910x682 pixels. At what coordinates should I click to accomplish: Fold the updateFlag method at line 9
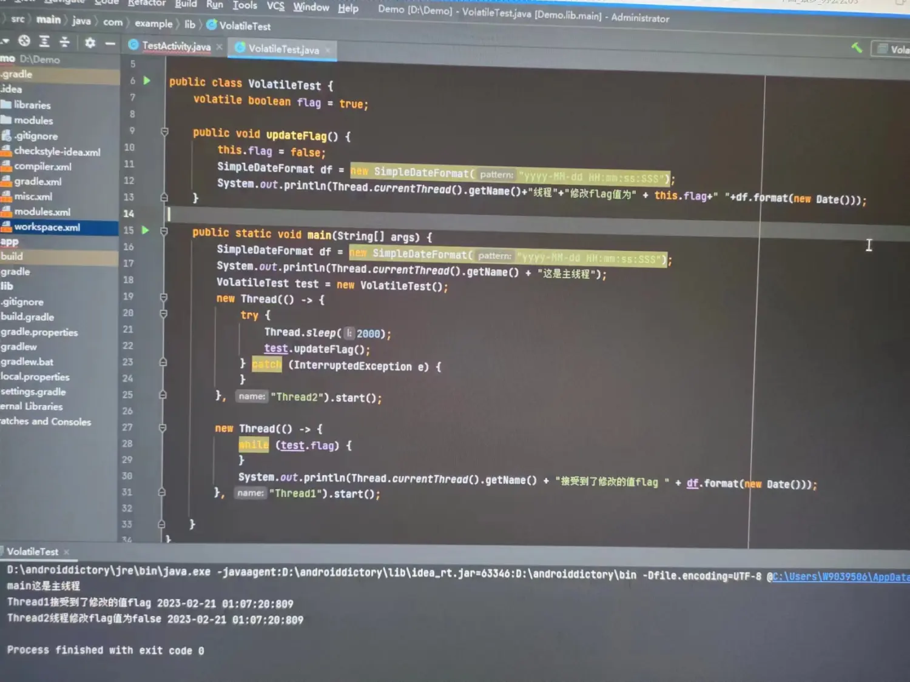[164, 132]
